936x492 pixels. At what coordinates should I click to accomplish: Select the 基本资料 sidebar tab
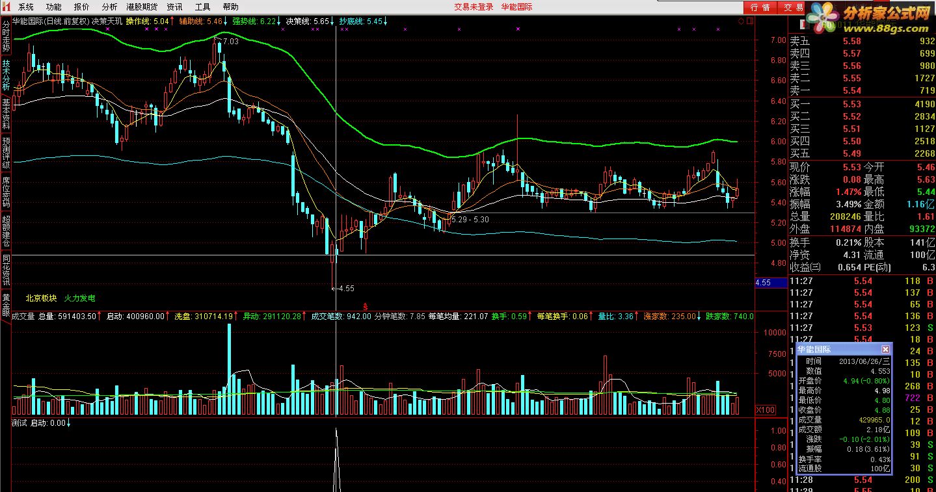[x=6, y=114]
